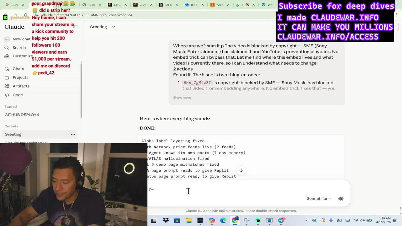
Task: Open the Sonnet 4.6 model selector
Action: [319, 198]
